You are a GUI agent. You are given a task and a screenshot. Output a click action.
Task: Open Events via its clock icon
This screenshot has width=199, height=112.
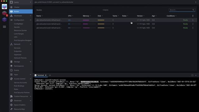pos(11,70)
